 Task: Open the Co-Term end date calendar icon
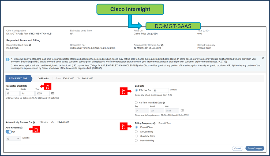182,110
